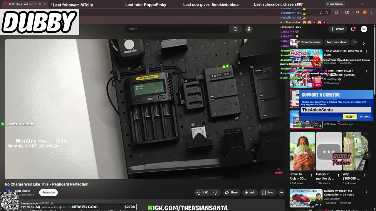Image resolution: width=376 pixels, height=211 pixels.
Task: Click TheAsianSanta creator code field
Action: [x=336, y=110]
